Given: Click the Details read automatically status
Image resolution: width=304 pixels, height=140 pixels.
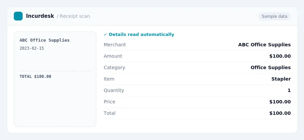Looking at the screenshot, I should click(141, 35).
